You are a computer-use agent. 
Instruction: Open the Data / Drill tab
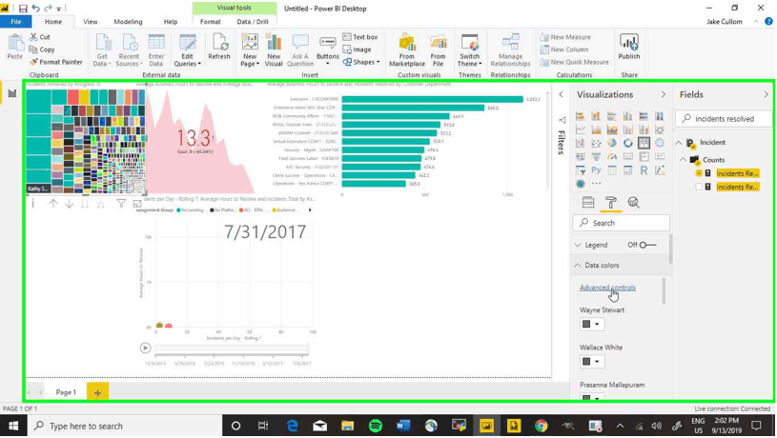(253, 22)
